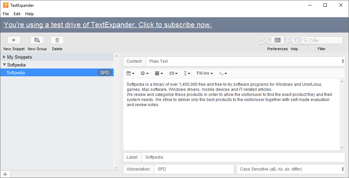Click into the Label field
This screenshot has height=178, width=349.
243,157
